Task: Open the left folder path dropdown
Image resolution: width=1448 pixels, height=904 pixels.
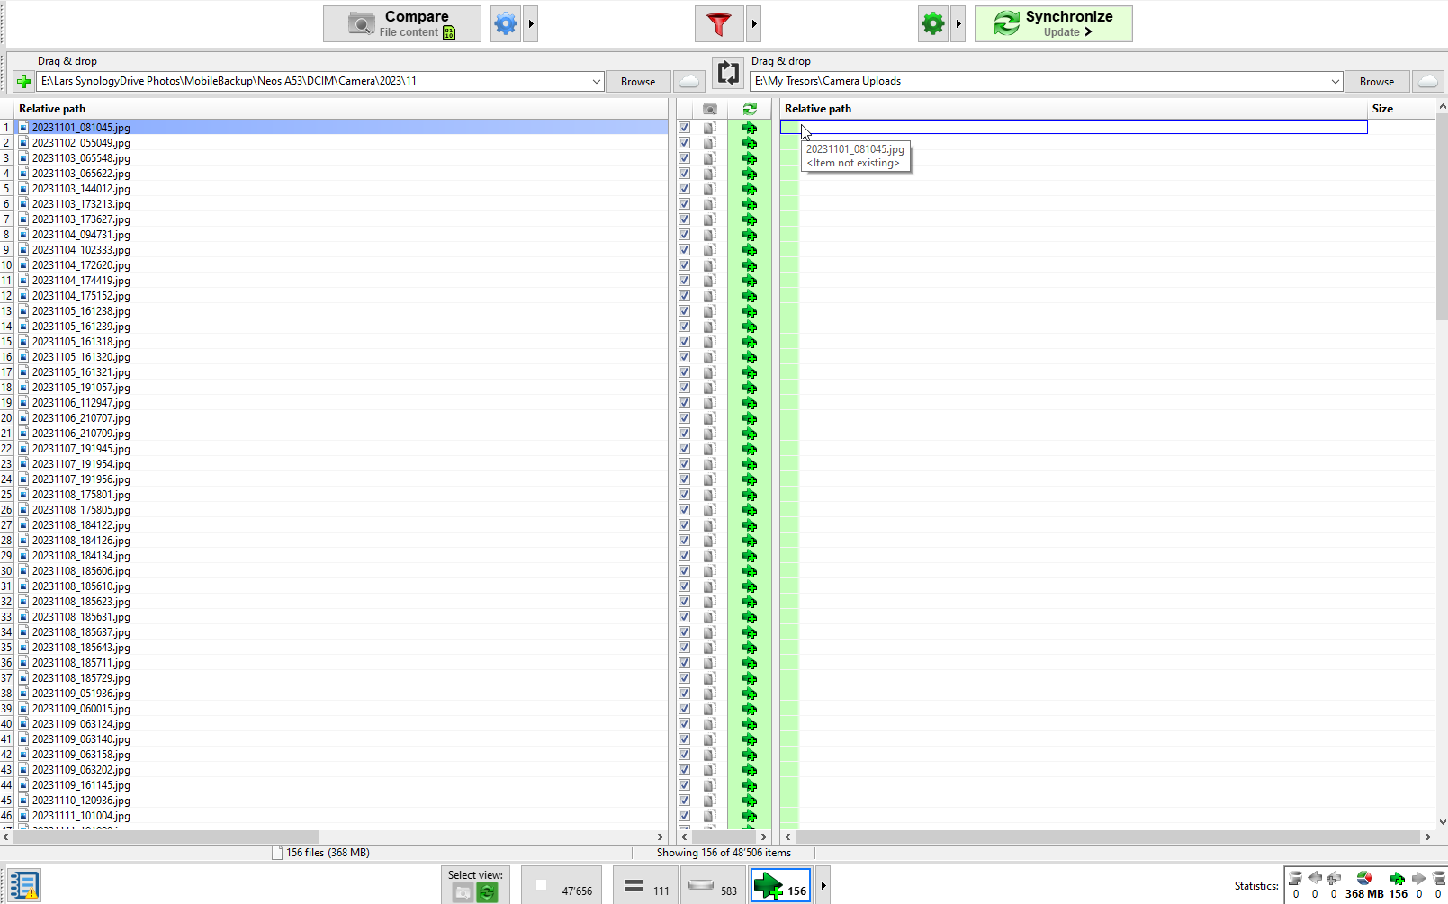Action: click(x=596, y=81)
